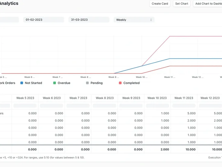The height and width of the screenshot is (167, 222).
Task: Toggle the Not Started blue legend swatch
Action: [22, 83]
